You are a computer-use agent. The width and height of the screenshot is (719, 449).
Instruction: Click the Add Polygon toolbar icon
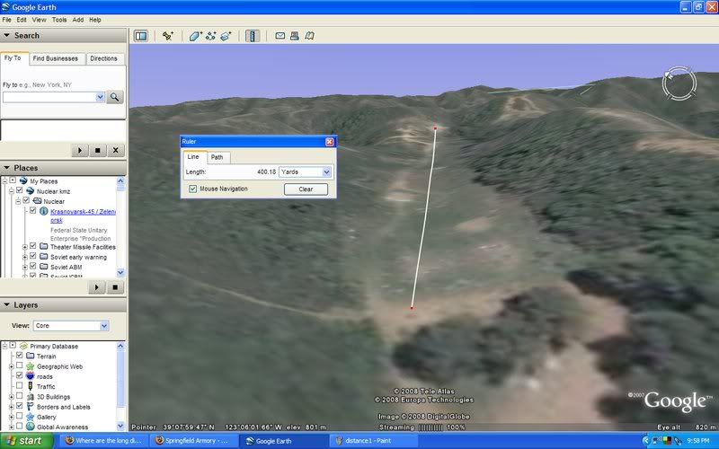tap(196, 36)
